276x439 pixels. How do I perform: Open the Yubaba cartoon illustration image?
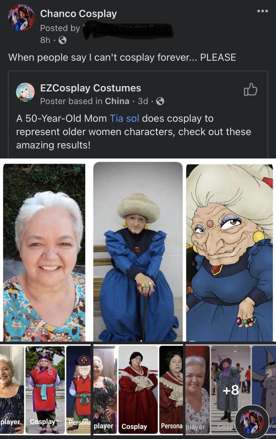229,252
